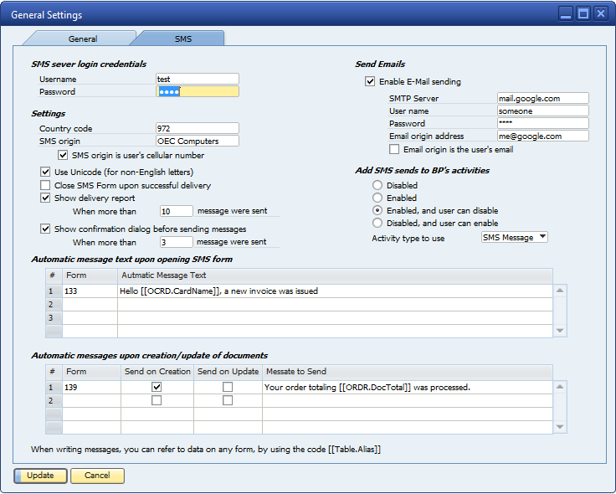616x494 pixels.
Task: Click the email Password field
Action: pyautogui.click(x=543, y=123)
